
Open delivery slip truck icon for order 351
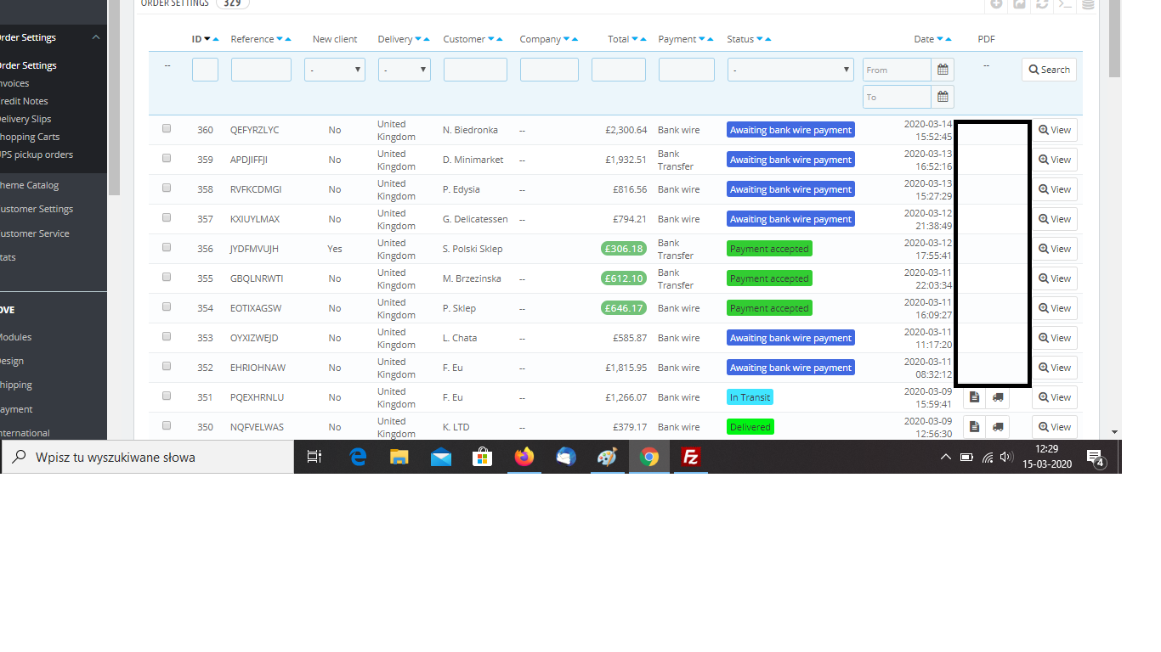(x=998, y=397)
